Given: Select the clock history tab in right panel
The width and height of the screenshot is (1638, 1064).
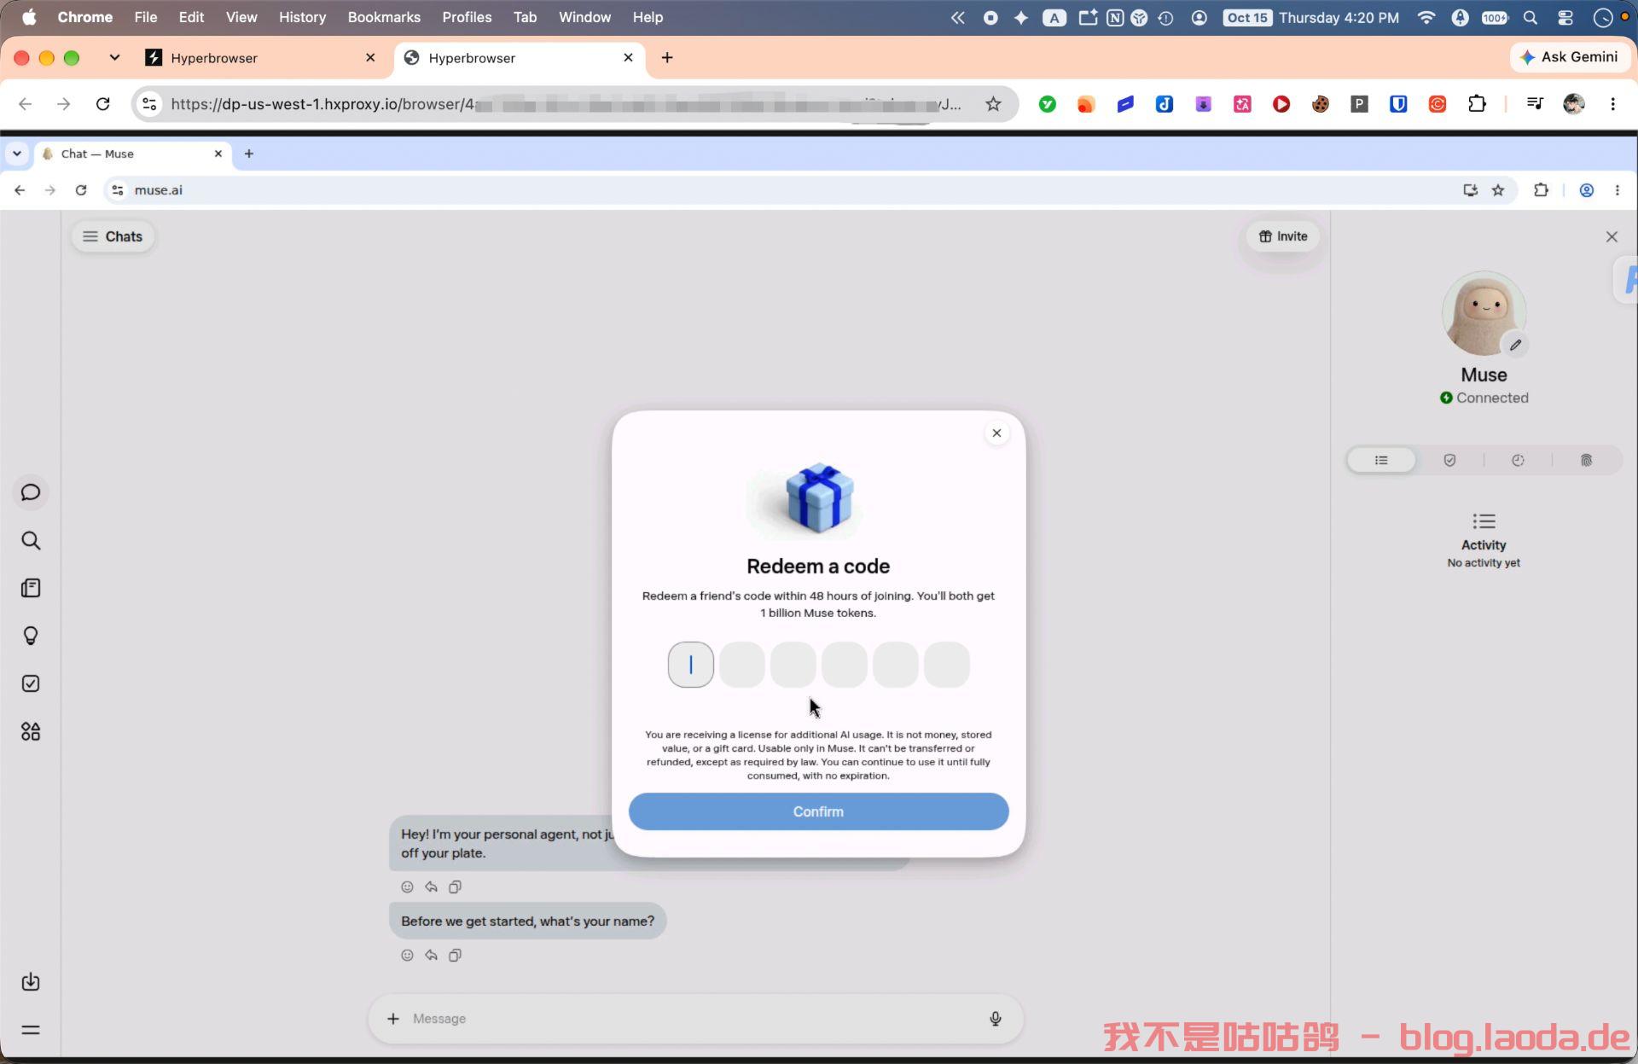Looking at the screenshot, I should pyautogui.click(x=1518, y=460).
